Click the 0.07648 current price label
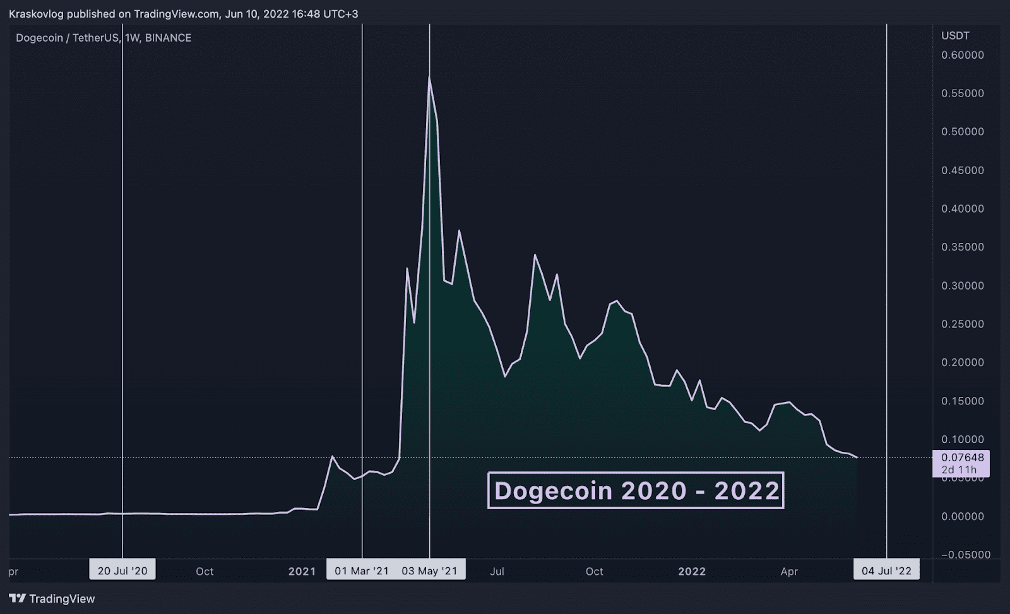 coord(961,463)
